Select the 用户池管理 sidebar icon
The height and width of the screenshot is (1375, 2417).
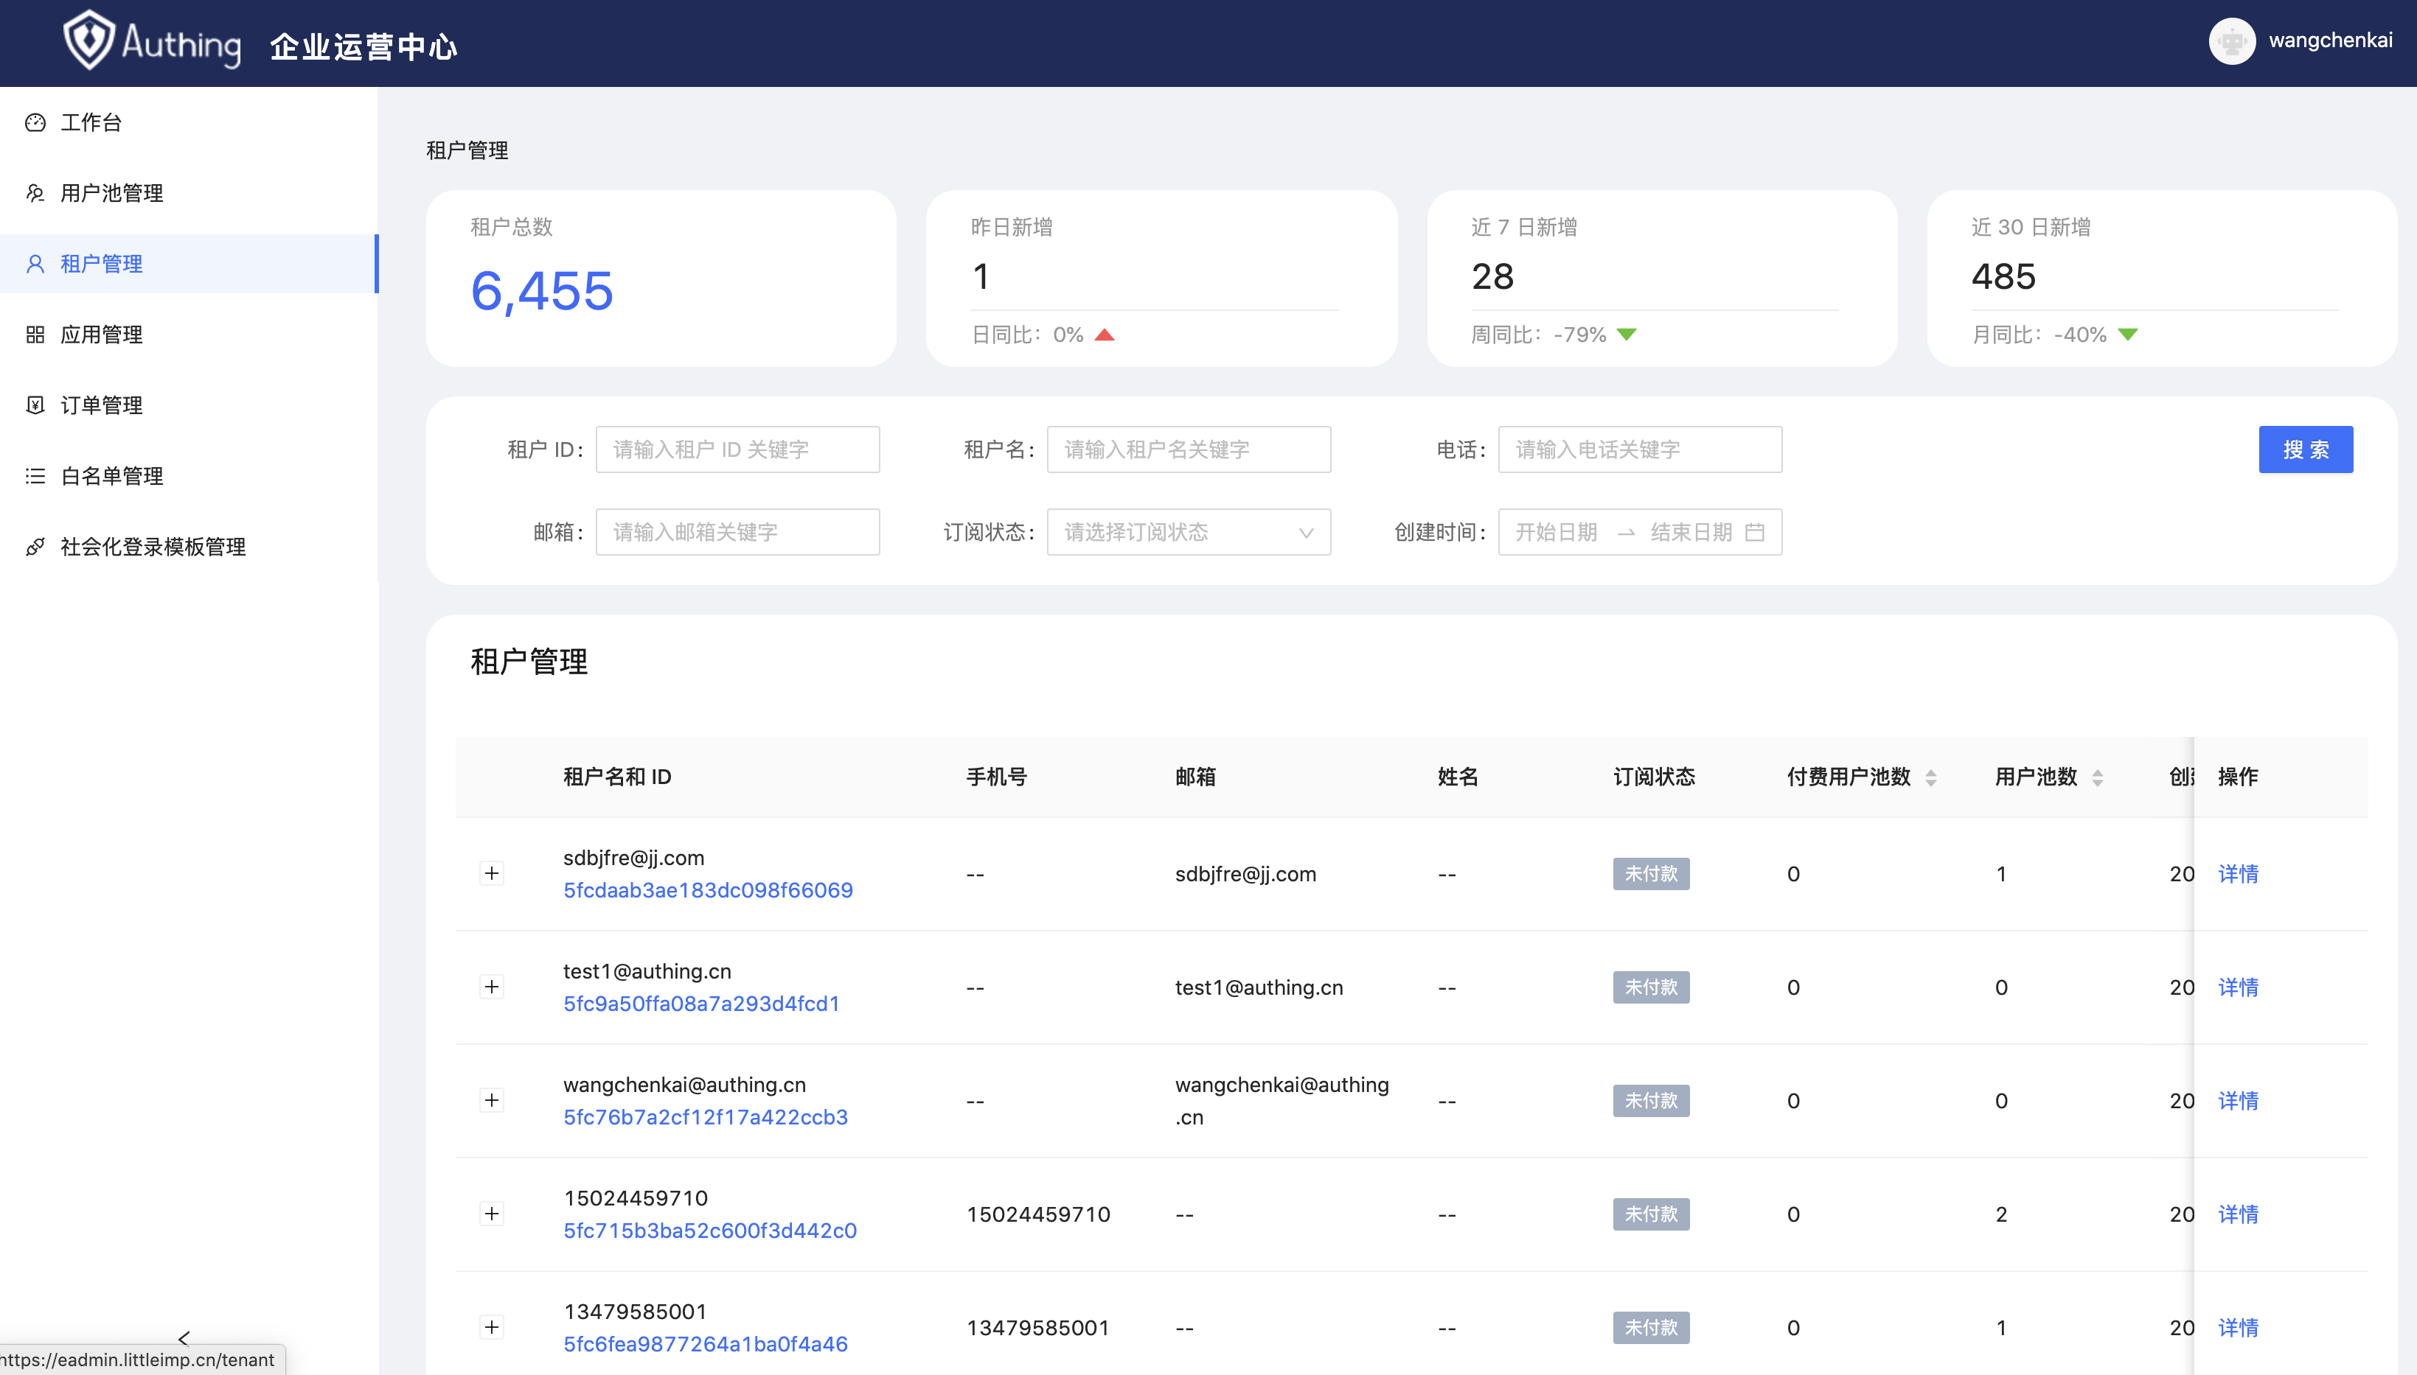[x=35, y=192]
